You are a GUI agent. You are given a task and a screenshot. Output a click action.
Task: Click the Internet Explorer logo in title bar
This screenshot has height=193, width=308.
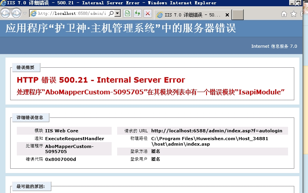pos(3,3)
